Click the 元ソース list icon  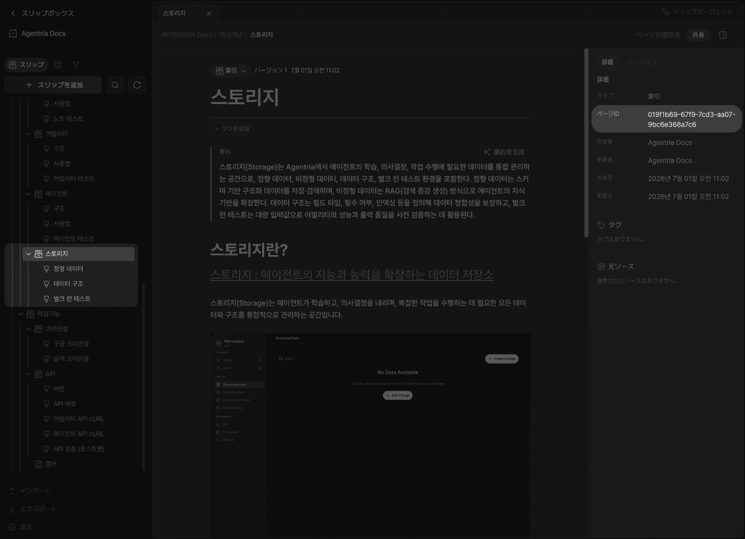[601, 267]
